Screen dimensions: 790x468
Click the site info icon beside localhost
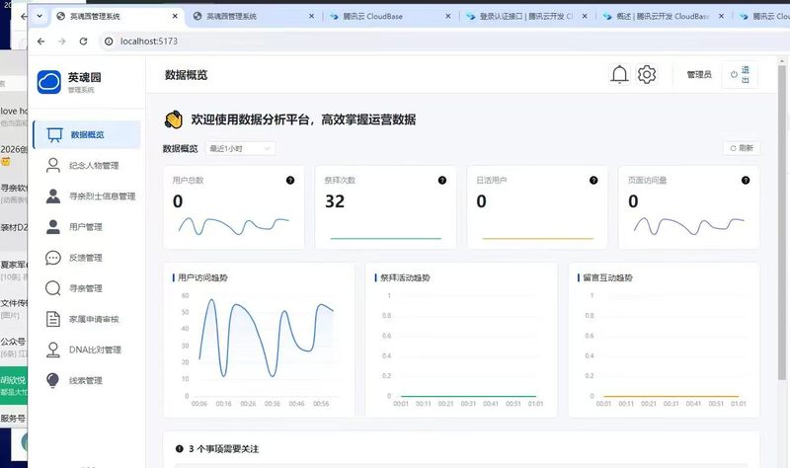coord(109,41)
